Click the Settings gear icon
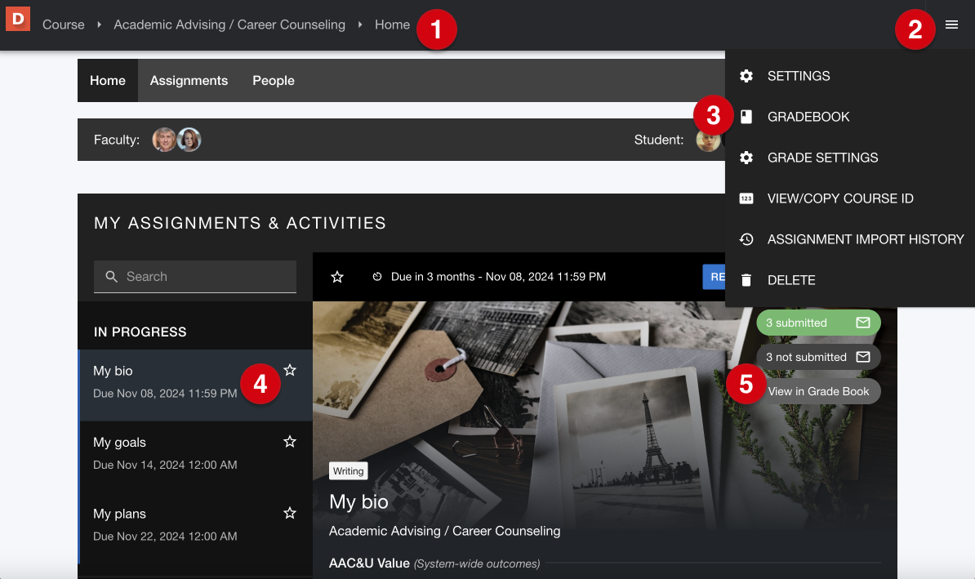 click(746, 76)
